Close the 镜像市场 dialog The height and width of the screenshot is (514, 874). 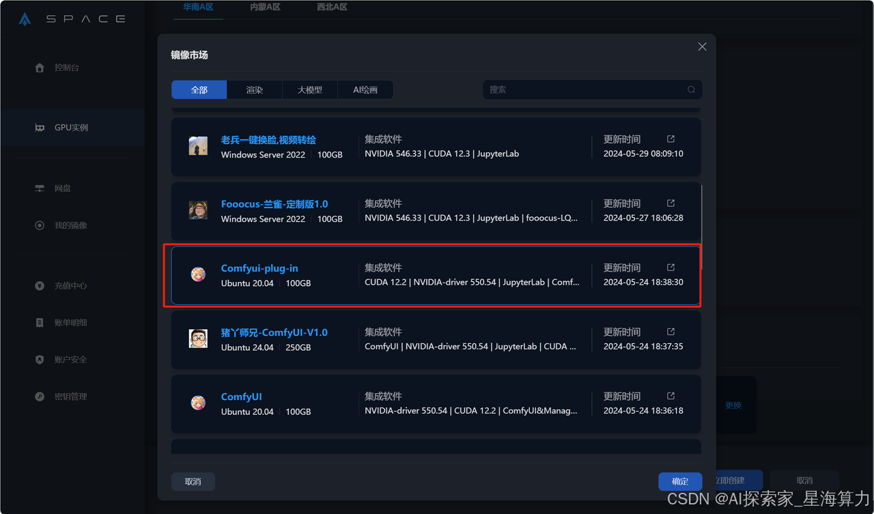click(702, 47)
